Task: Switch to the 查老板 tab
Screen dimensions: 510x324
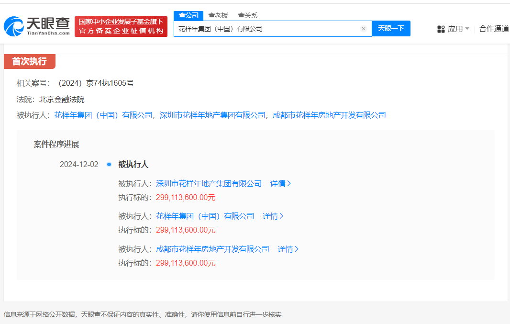Action: [218, 15]
